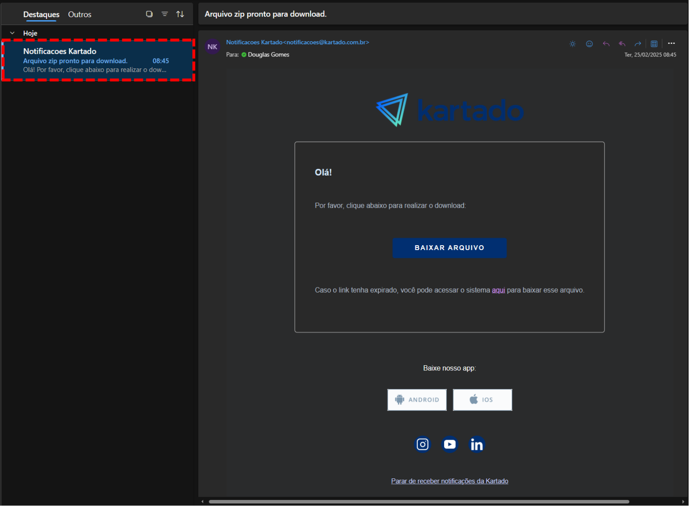The height and width of the screenshot is (506, 689).
Task: Open the YouTube icon in the footer
Action: coord(449,444)
